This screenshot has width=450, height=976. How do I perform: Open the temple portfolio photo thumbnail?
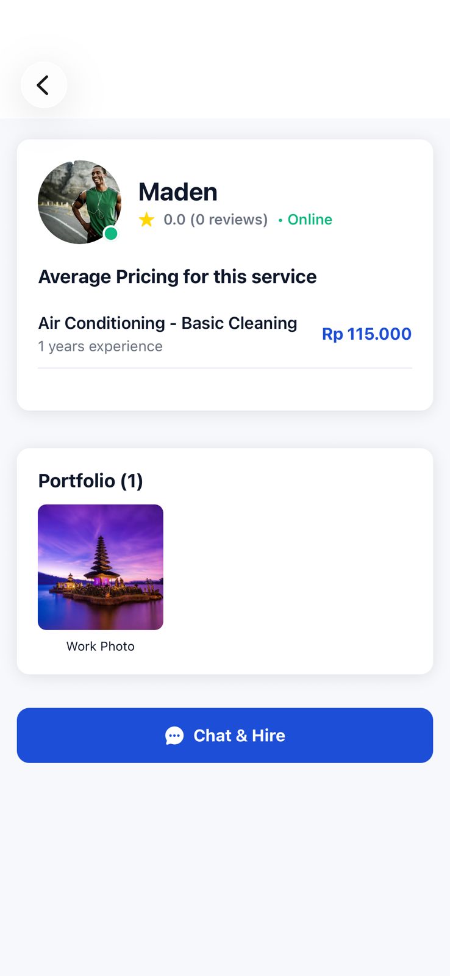pyautogui.click(x=101, y=567)
